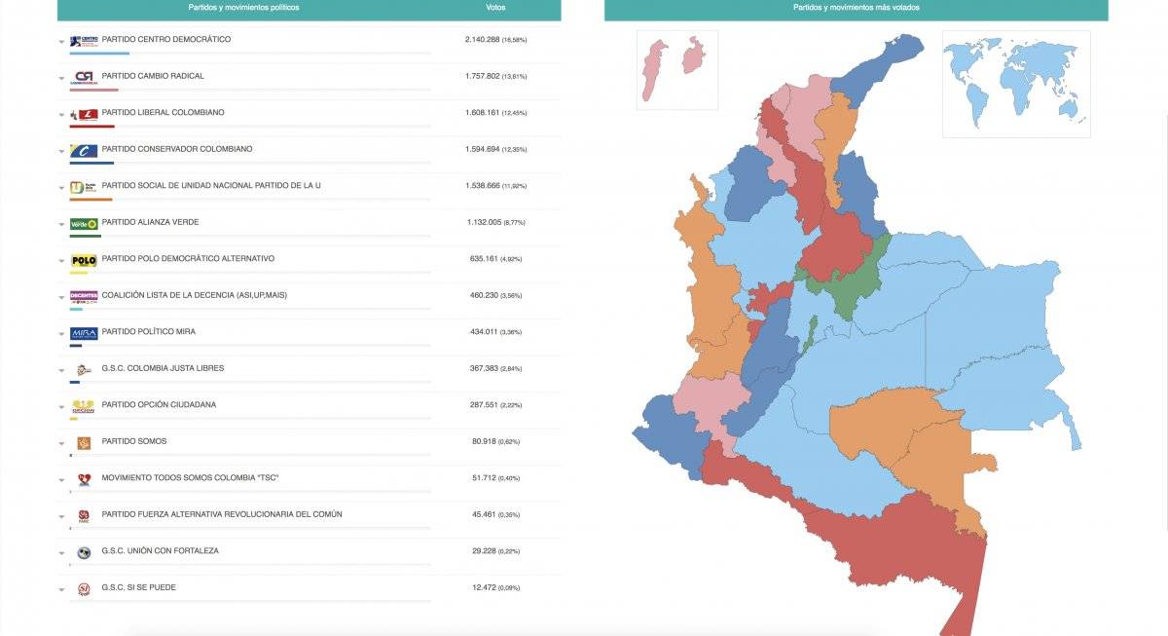Expand the Partido Cambio Radical row
The width and height of the screenshot is (1168, 636).
pos(61,78)
